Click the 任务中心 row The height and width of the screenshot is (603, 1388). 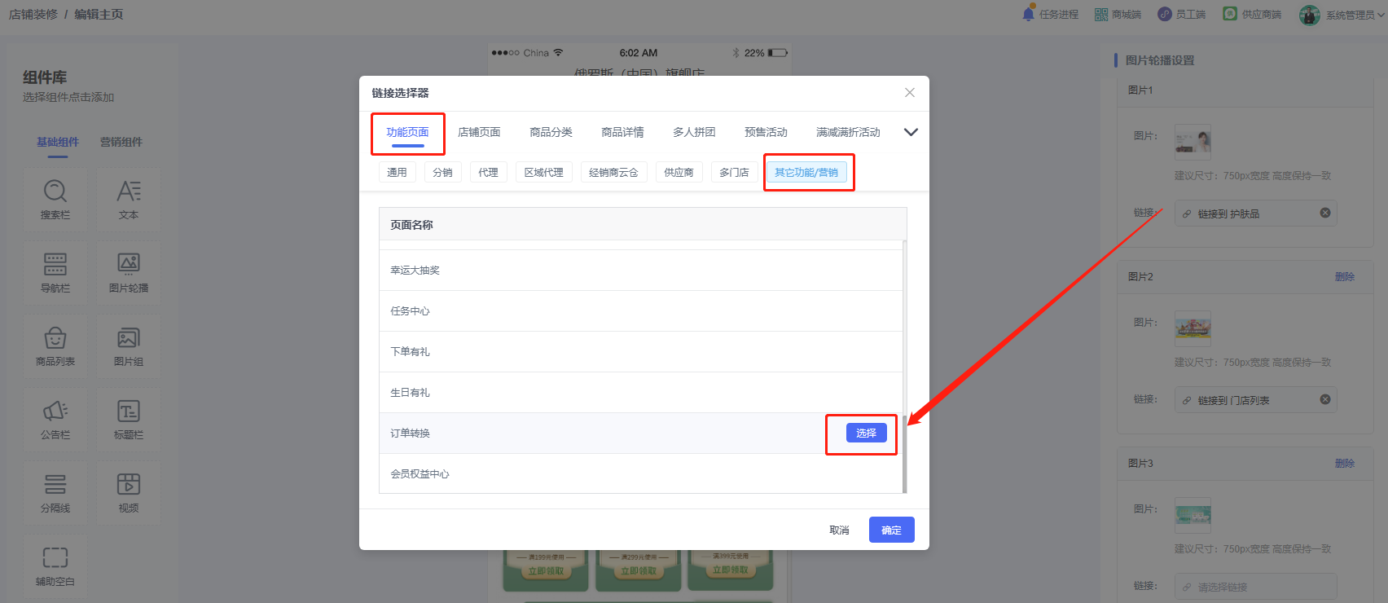(x=641, y=310)
